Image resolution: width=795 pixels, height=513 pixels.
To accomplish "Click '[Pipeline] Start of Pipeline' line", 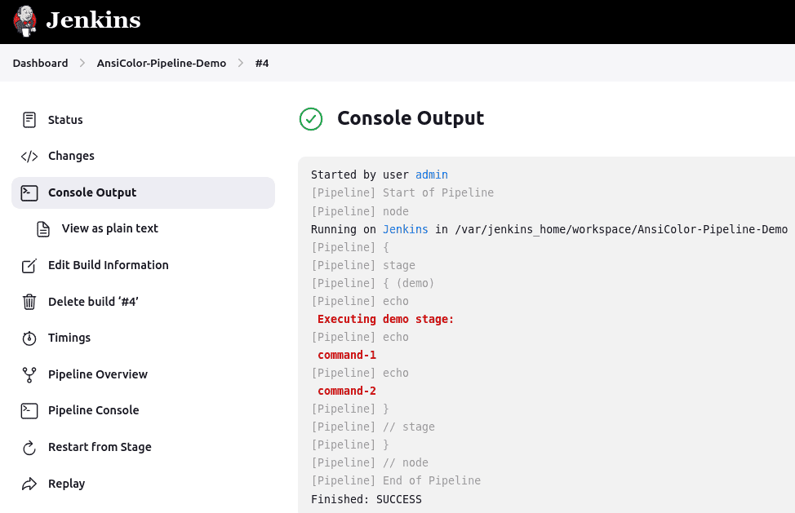I will (x=402, y=193).
